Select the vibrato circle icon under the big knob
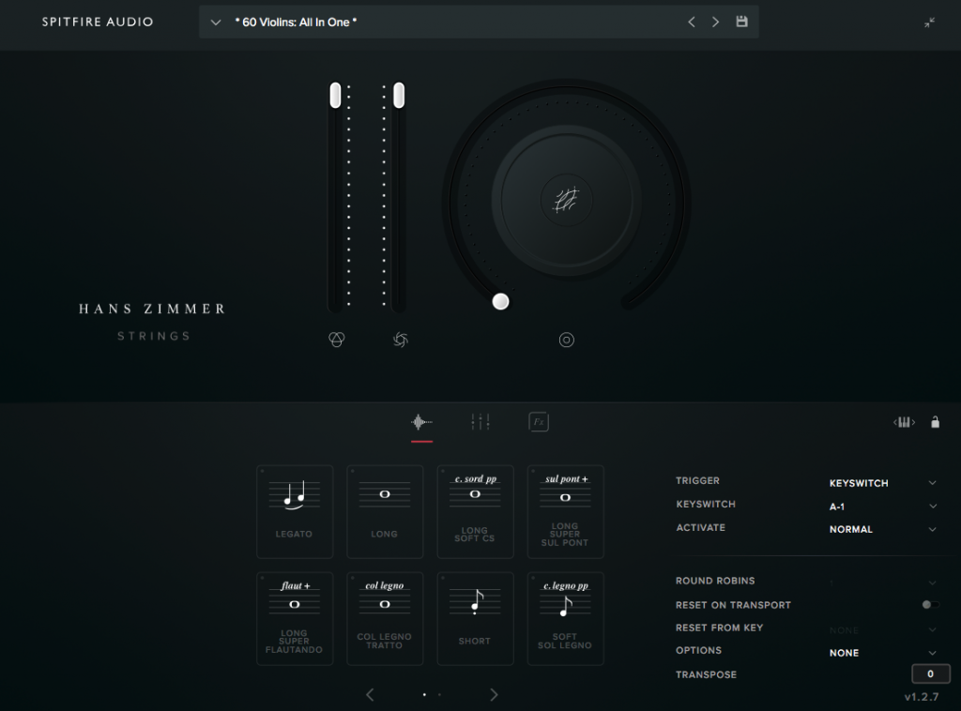 [x=567, y=340]
